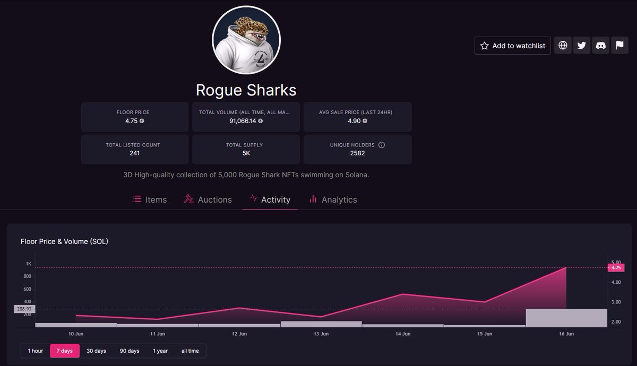Click the Total Listed Count card

coord(135,149)
